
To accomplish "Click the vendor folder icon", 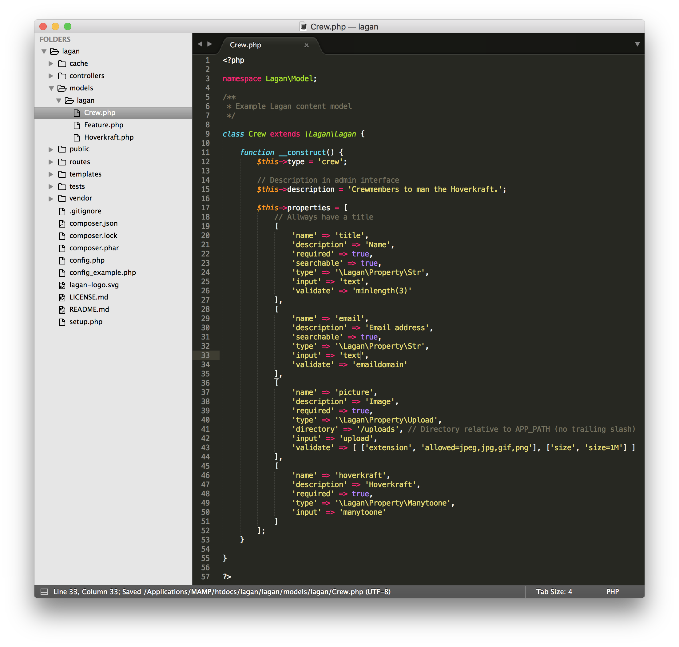I will point(62,199).
